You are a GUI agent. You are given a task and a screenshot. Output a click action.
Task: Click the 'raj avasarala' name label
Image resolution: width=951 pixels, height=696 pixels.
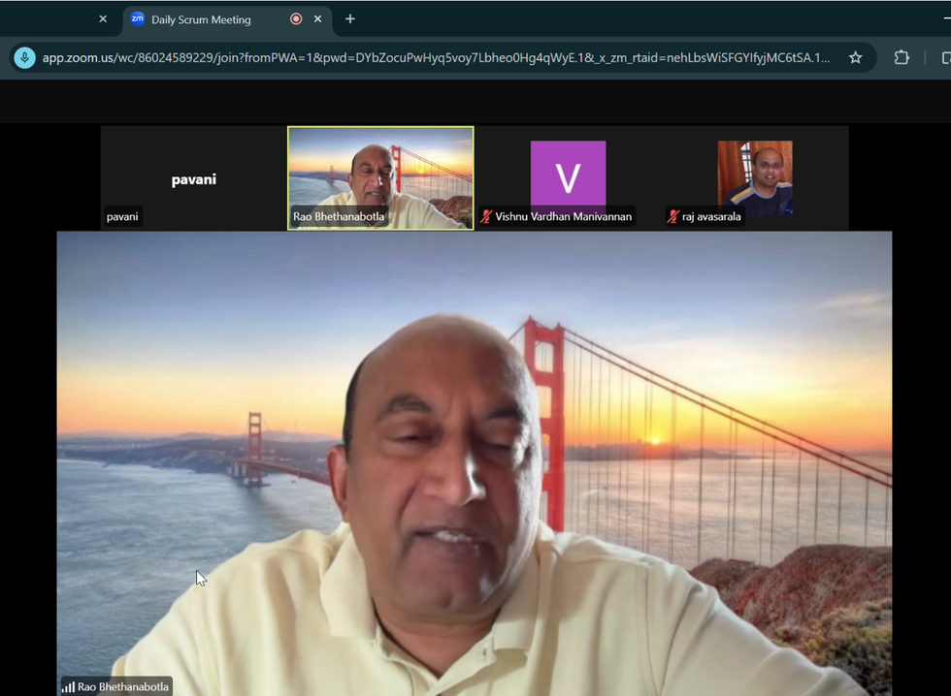pos(711,216)
